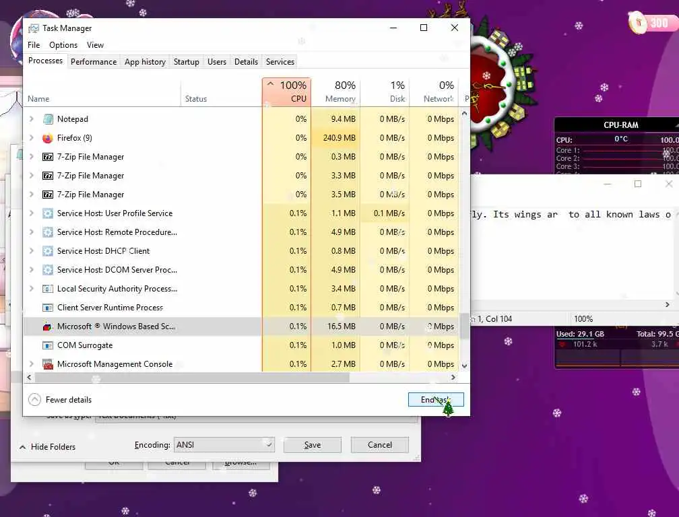Sort processes by Memory column header

tap(335, 92)
